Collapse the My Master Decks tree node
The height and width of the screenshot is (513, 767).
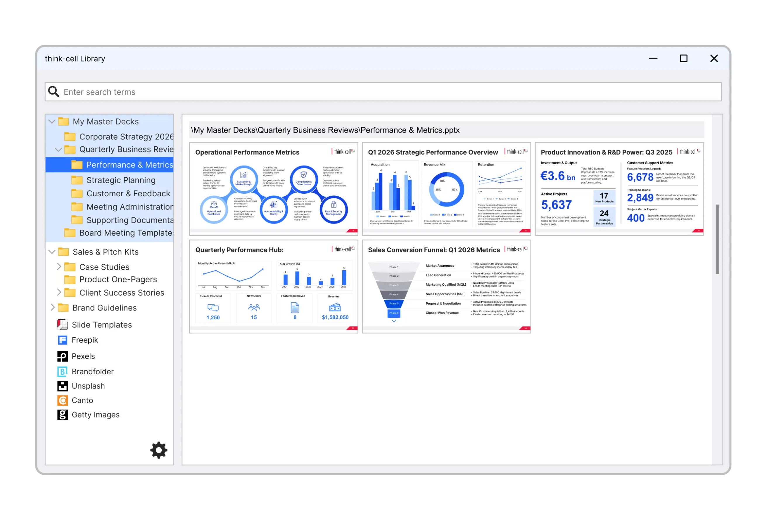tap(52, 121)
